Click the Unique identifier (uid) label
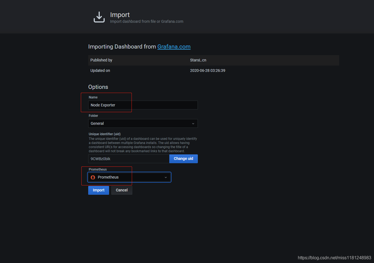This screenshot has width=374, height=263. [x=105, y=134]
